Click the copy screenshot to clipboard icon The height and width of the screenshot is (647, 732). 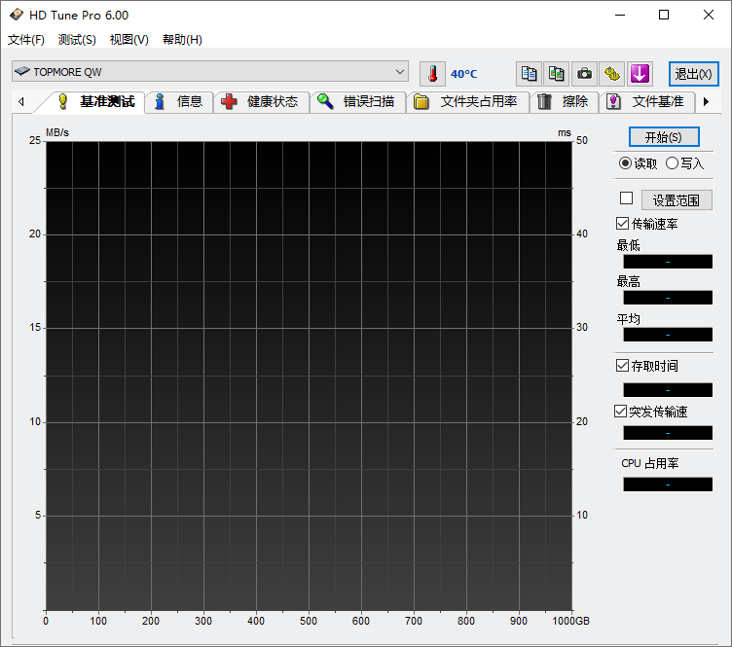pos(556,74)
